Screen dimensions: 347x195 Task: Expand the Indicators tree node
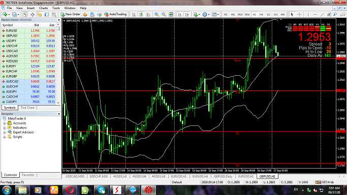[4, 128]
